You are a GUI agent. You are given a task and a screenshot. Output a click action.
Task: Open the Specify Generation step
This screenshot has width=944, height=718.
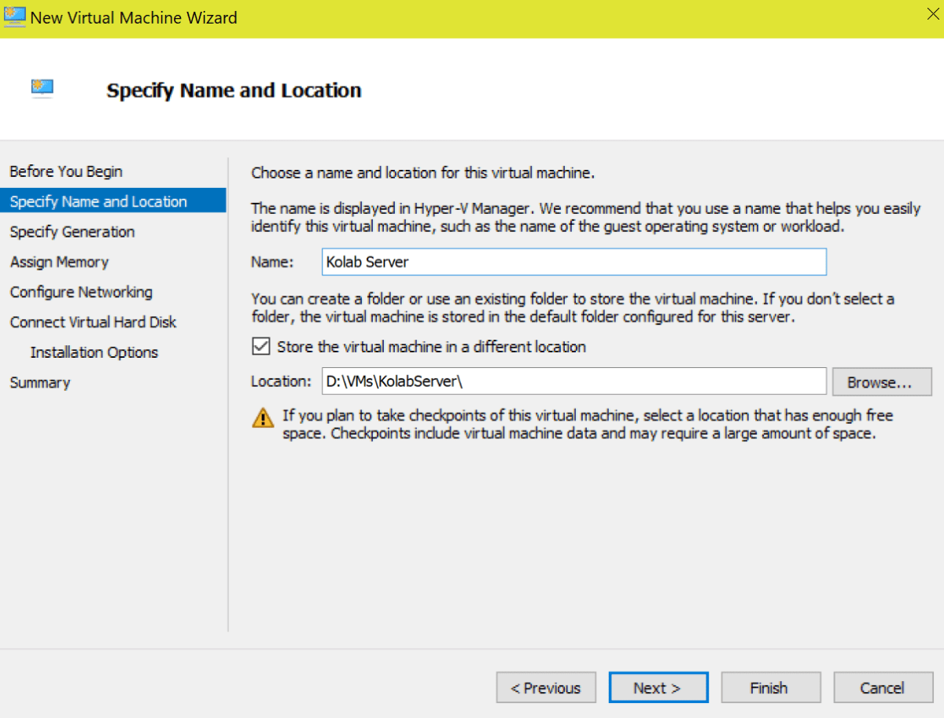pyautogui.click(x=70, y=231)
